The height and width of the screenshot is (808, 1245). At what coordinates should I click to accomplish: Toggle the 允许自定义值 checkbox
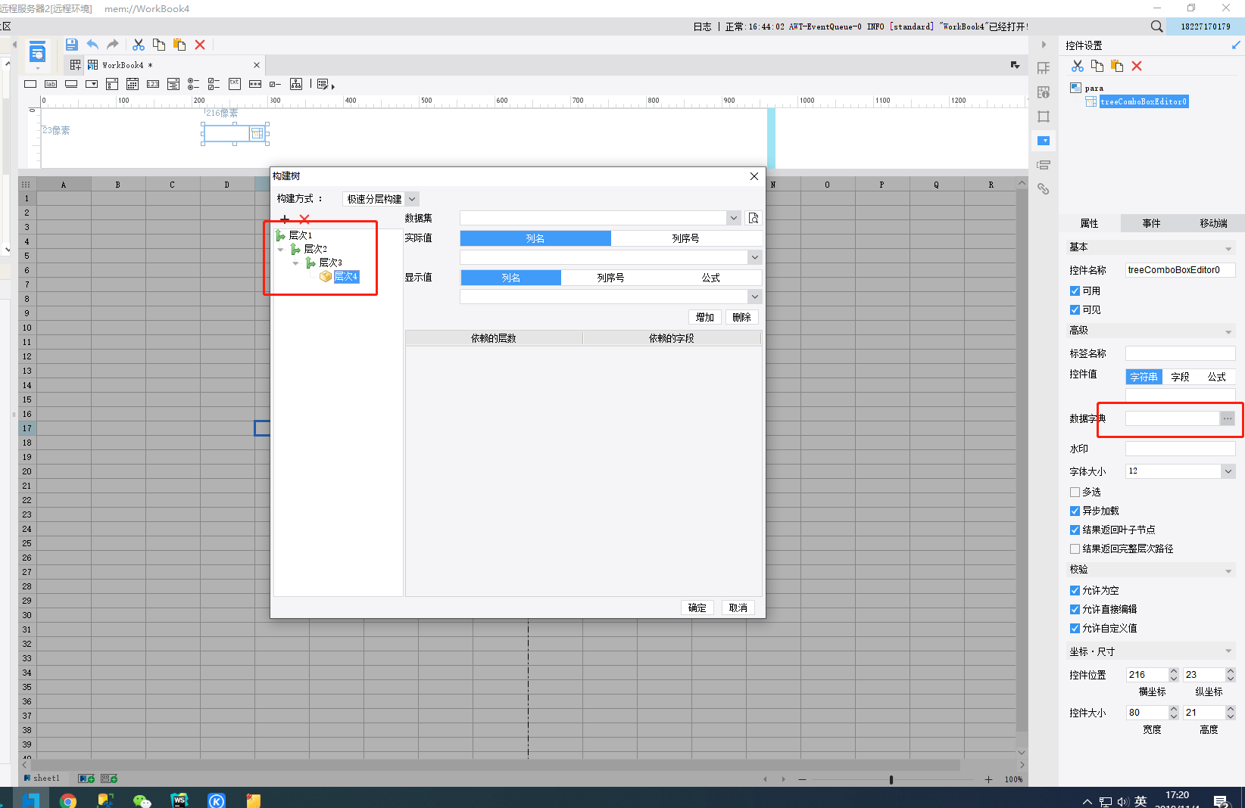tap(1075, 628)
